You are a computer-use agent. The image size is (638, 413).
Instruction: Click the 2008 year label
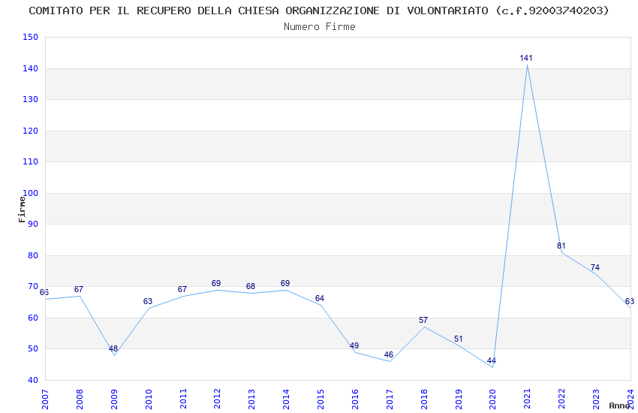tap(80, 399)
